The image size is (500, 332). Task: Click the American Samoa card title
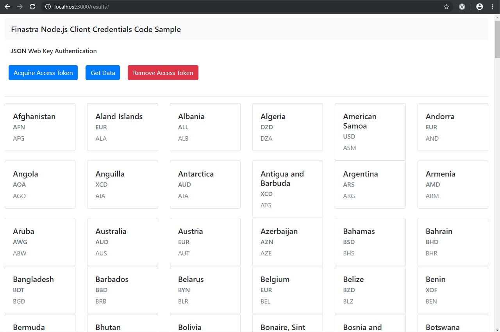360,121
